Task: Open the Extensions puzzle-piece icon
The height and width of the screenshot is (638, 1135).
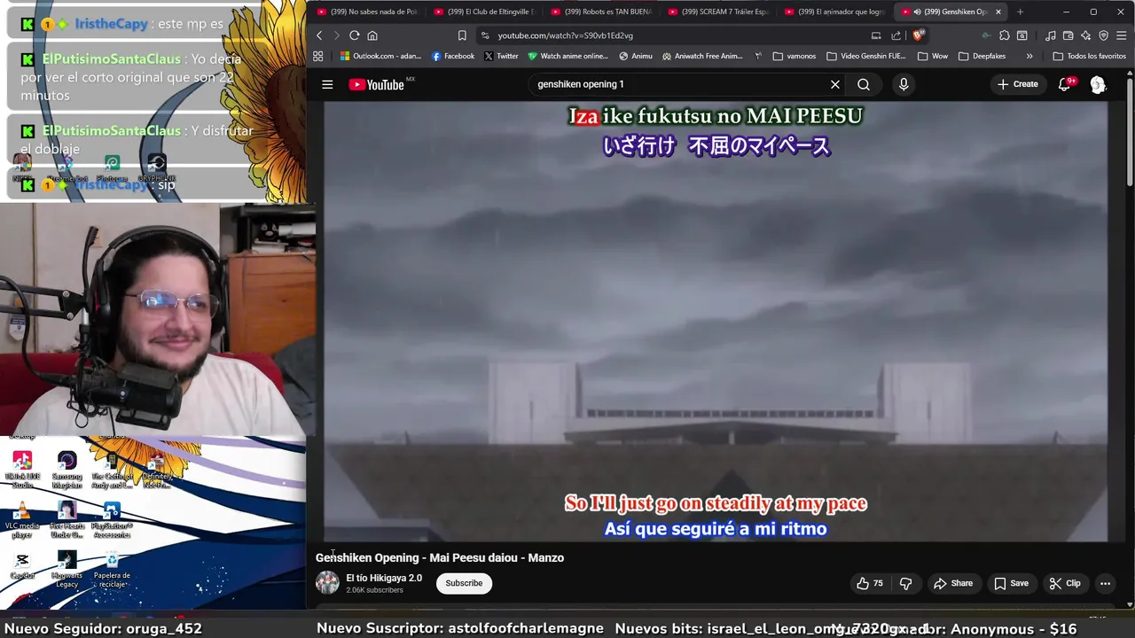Action: pyautogui.click(x=1004, y=35)
